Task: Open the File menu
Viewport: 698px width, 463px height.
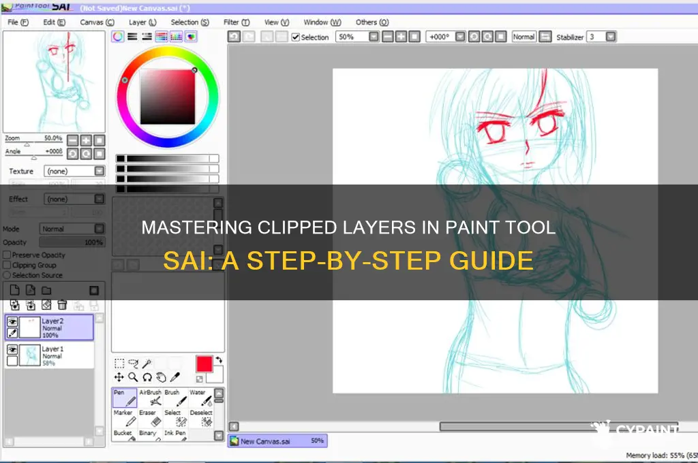Action: (x=18, y=22)
